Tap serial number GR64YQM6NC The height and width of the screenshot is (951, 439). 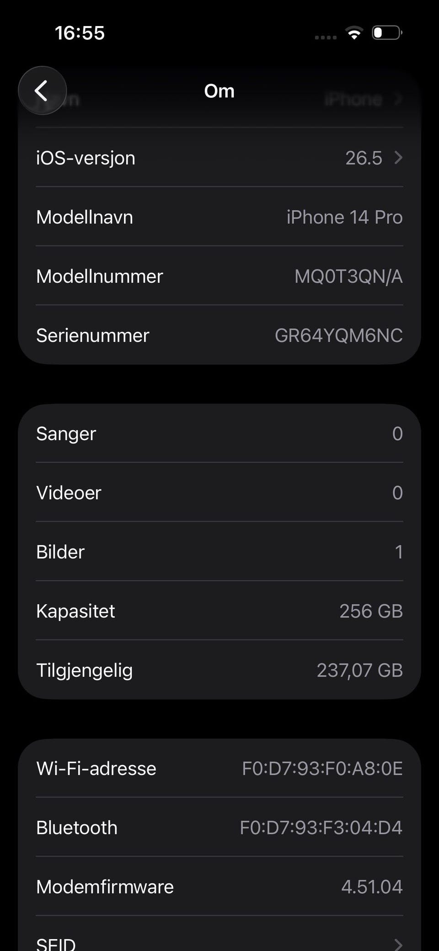[339, 335]
